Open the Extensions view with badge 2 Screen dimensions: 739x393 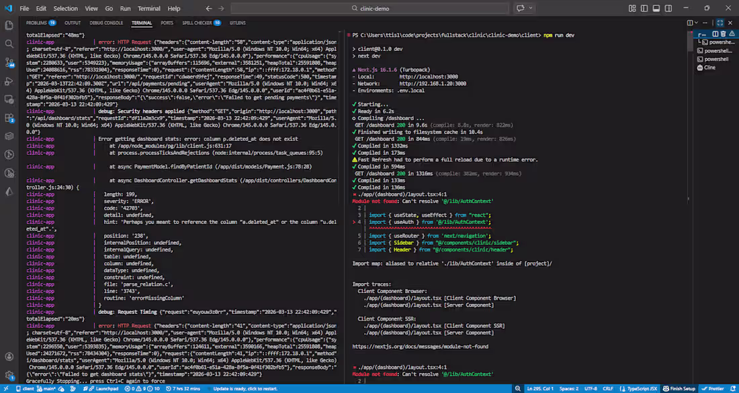point(9,117)
